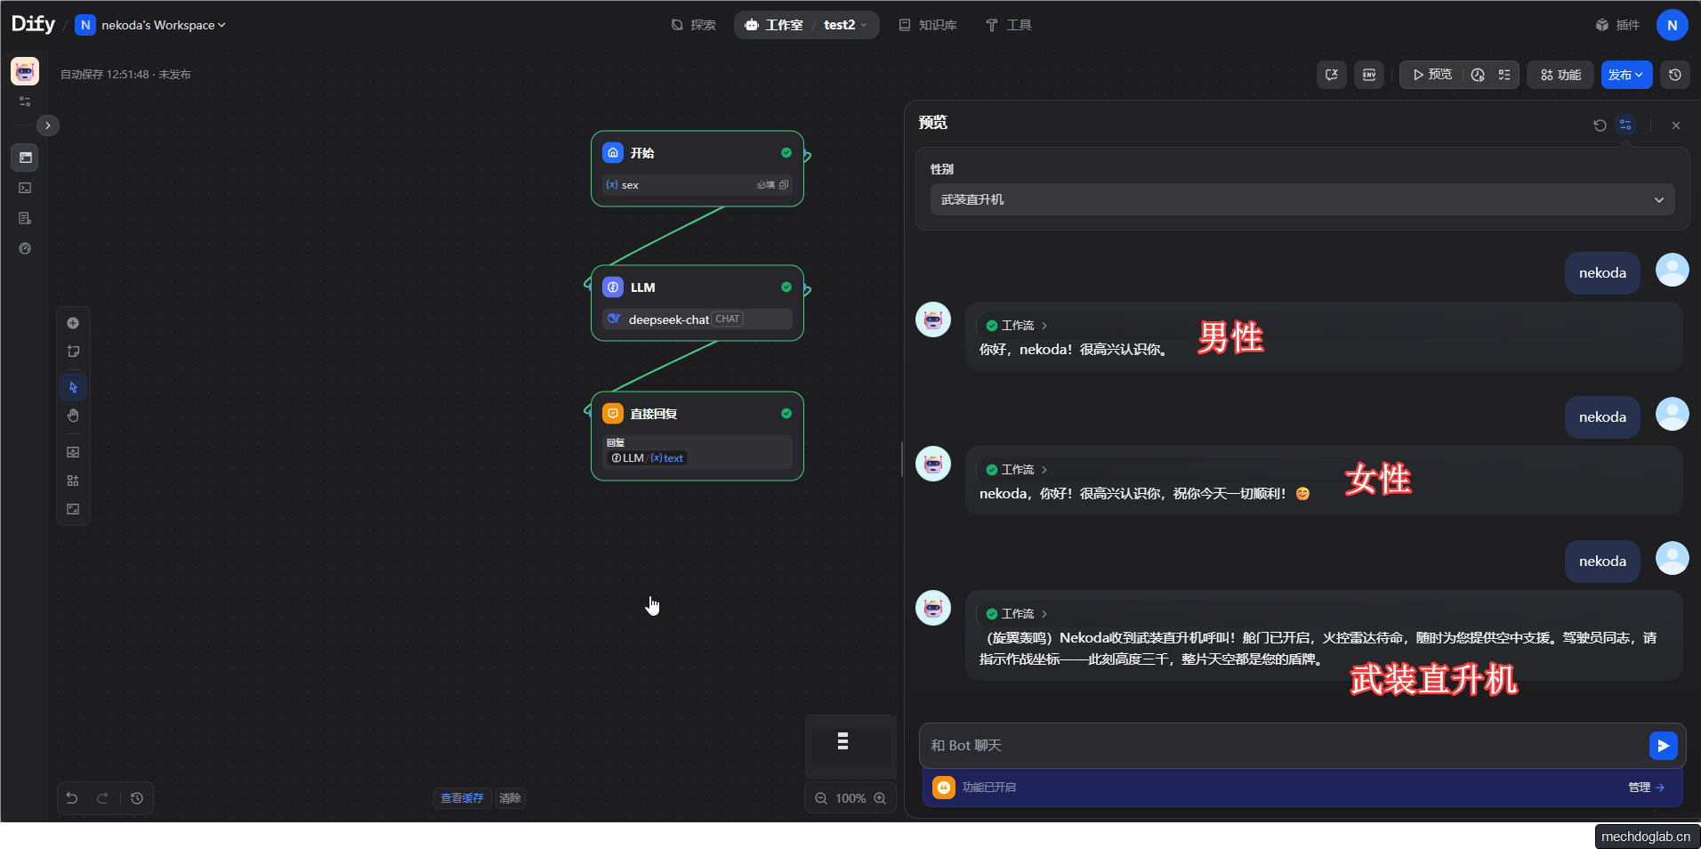Go to the 知识库 tab
The height and width of the screenshot is (849, 1701).
pyautogui.click(x=928, y=25)
